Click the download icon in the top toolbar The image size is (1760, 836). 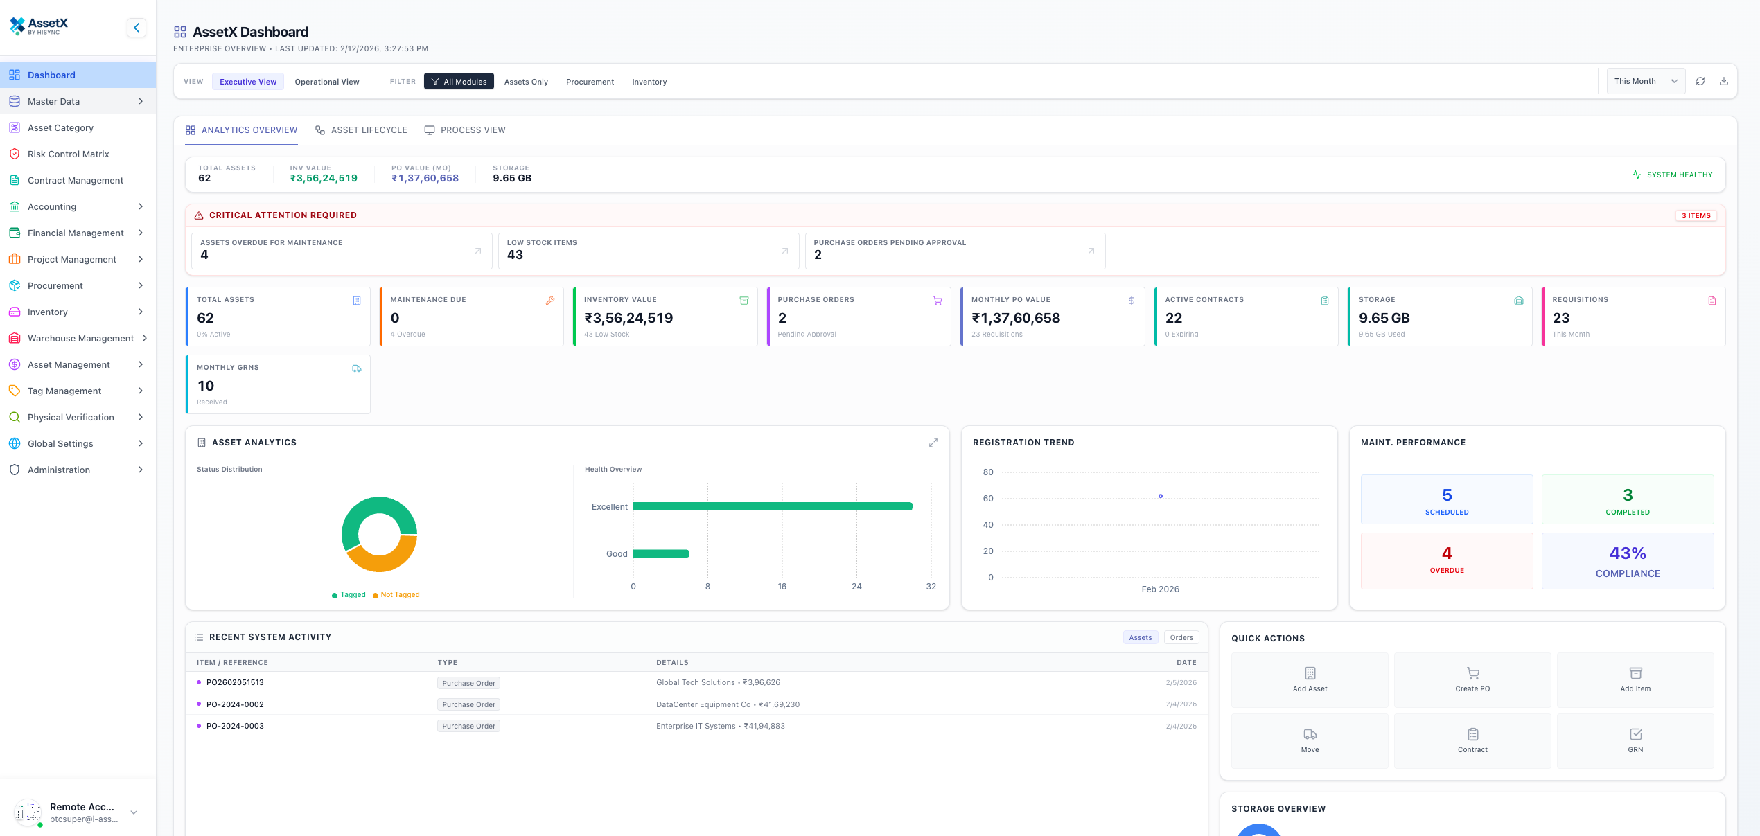pos(1724,80)
